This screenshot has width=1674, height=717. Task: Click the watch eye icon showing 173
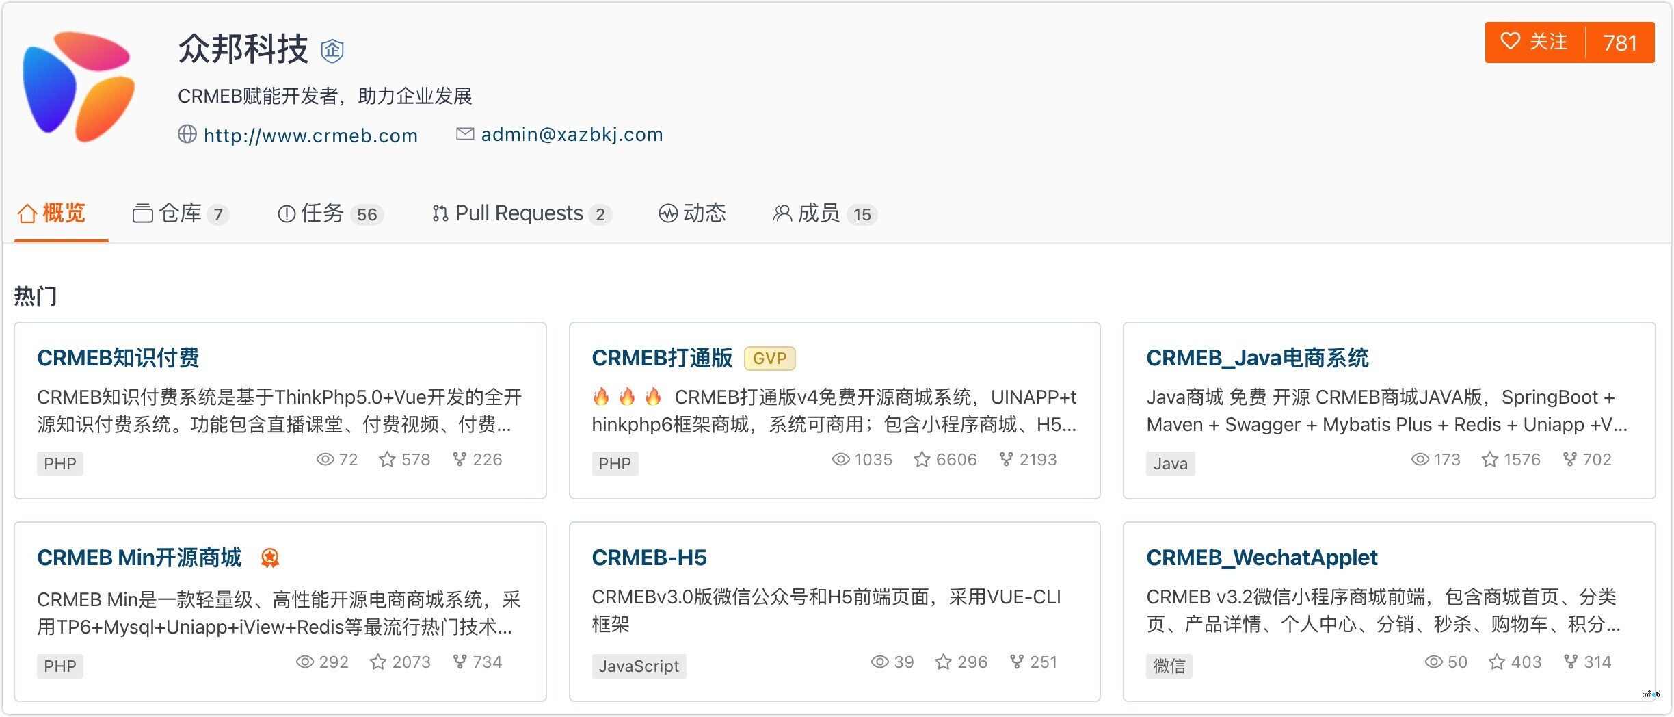1420,459
